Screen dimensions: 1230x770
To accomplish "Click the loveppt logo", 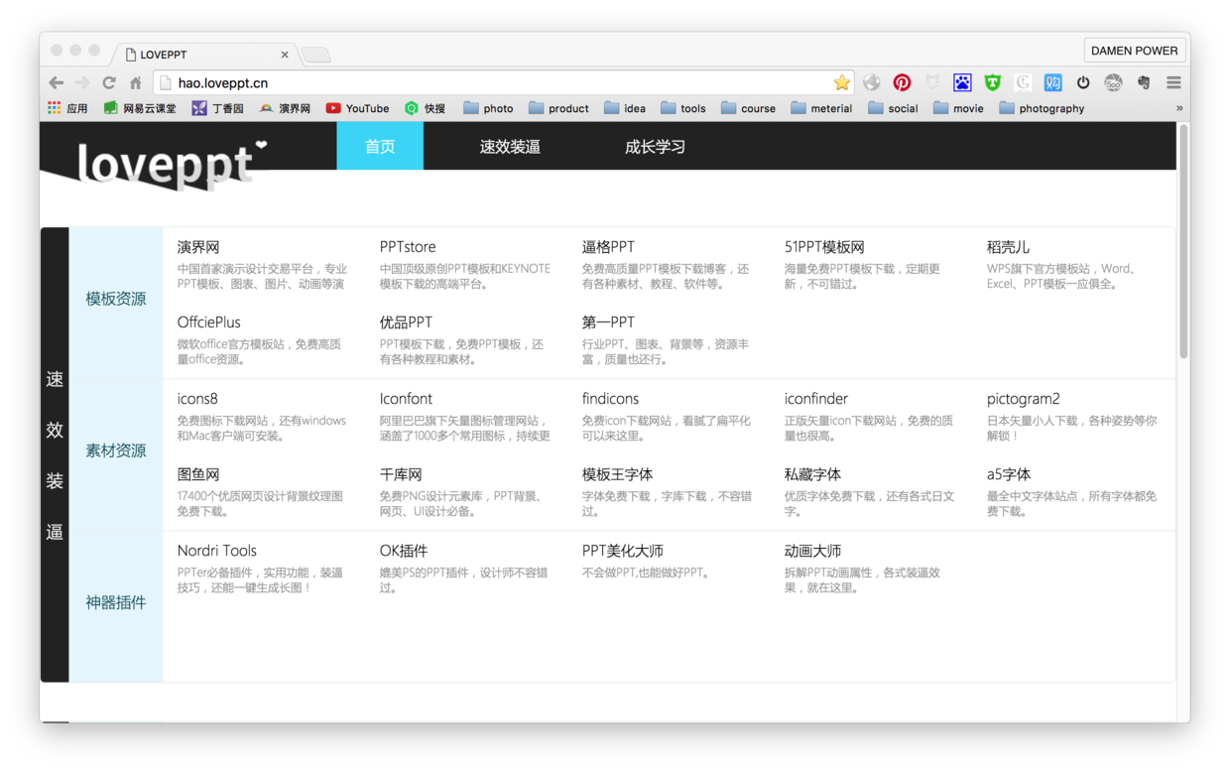I will coord(172,163).
